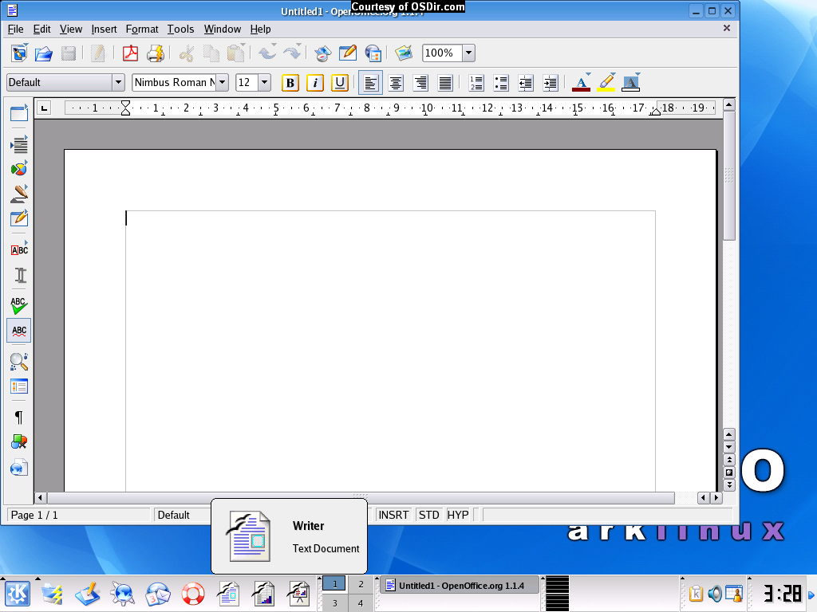The height and width of the screenshot is (612, 817).
Task: Click the INSRT status bar field
Action: point(393,515)
